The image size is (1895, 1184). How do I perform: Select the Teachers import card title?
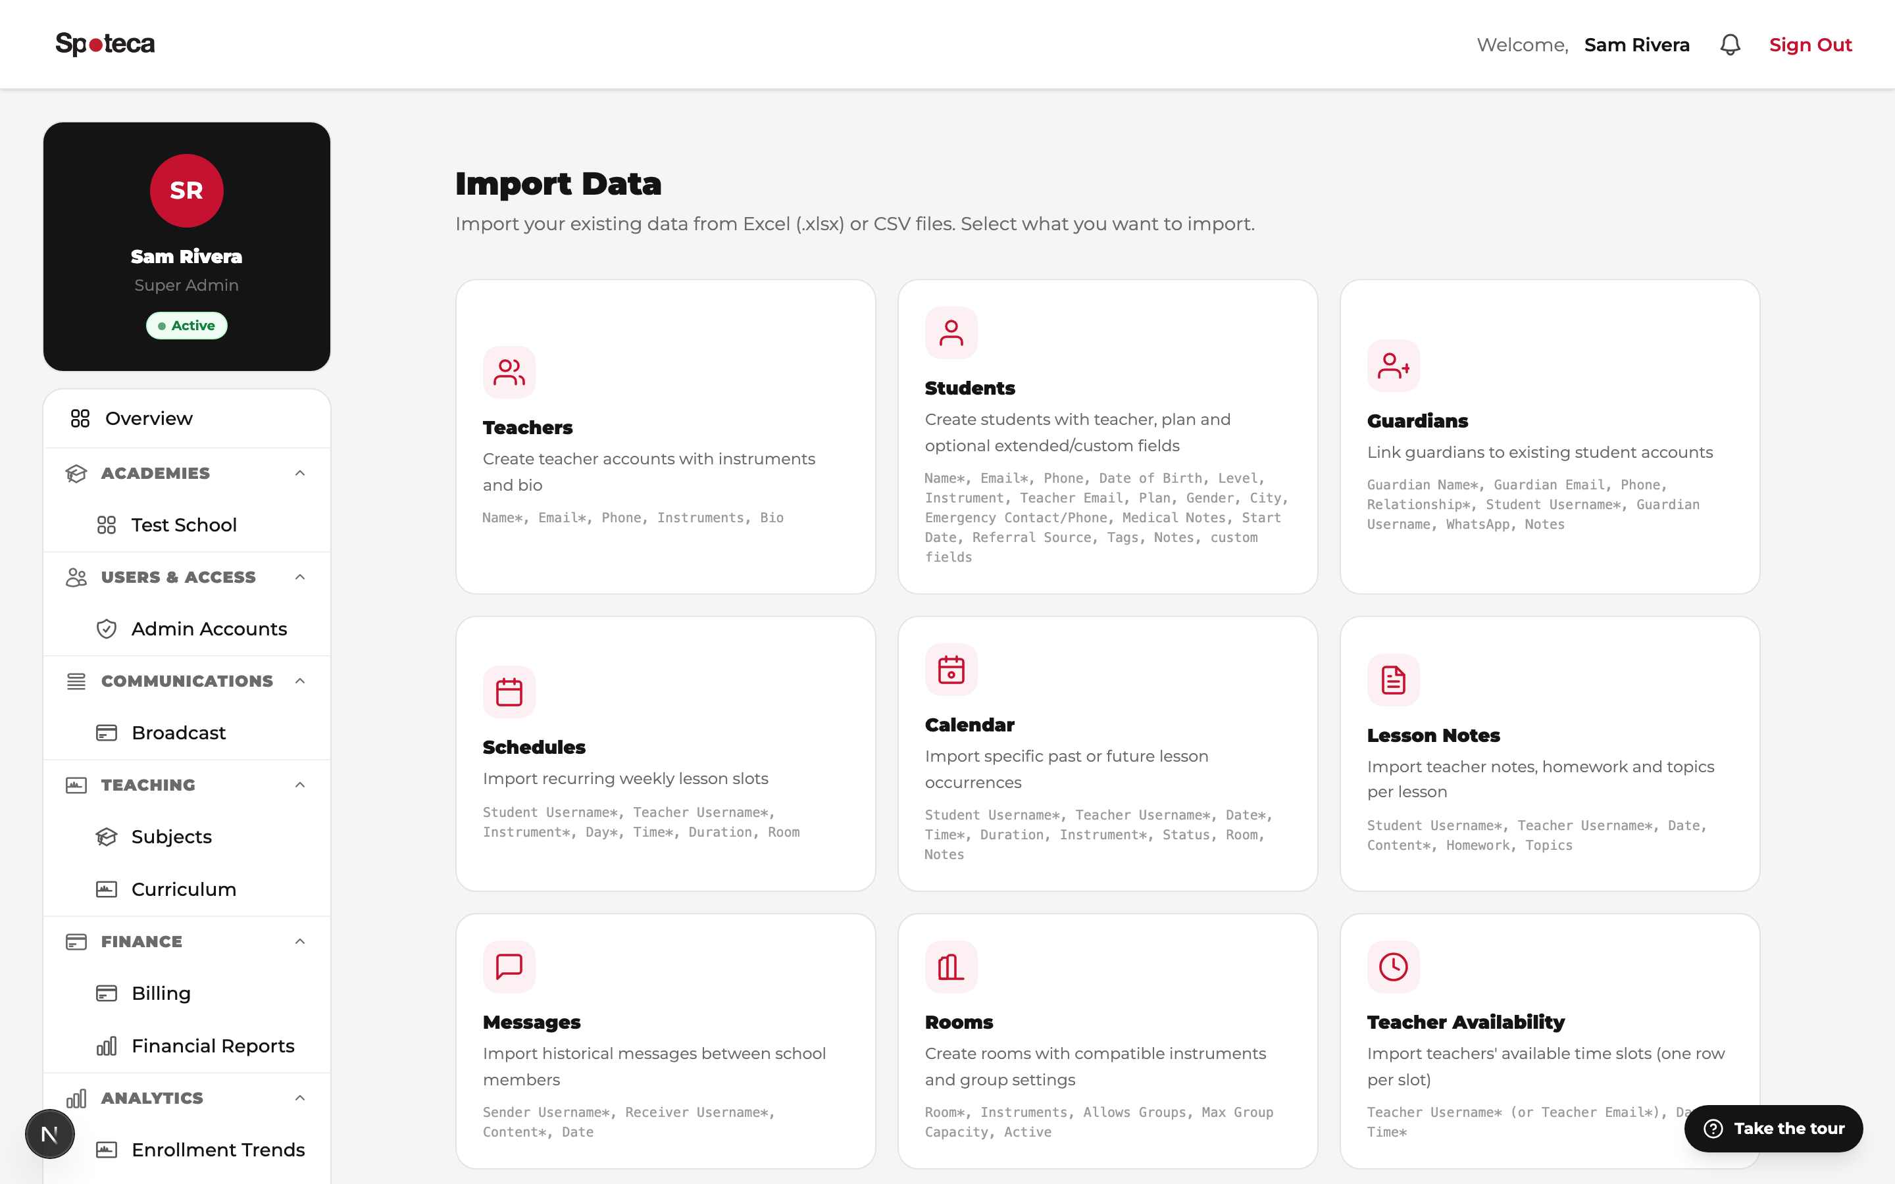pos(527,428)
